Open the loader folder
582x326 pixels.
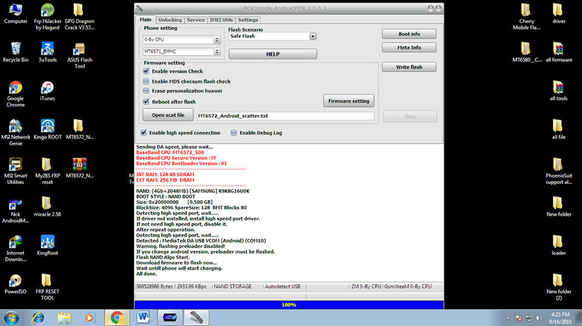point(558,245)
